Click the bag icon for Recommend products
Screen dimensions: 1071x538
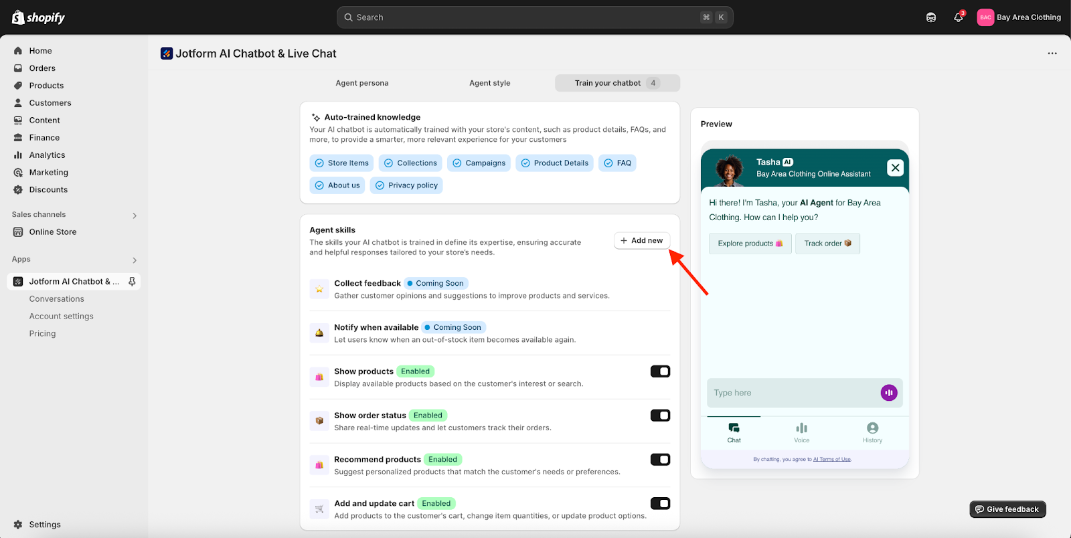point(319,465)
